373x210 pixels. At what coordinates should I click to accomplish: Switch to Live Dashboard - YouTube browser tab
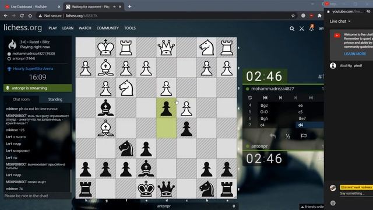[29, 6]
